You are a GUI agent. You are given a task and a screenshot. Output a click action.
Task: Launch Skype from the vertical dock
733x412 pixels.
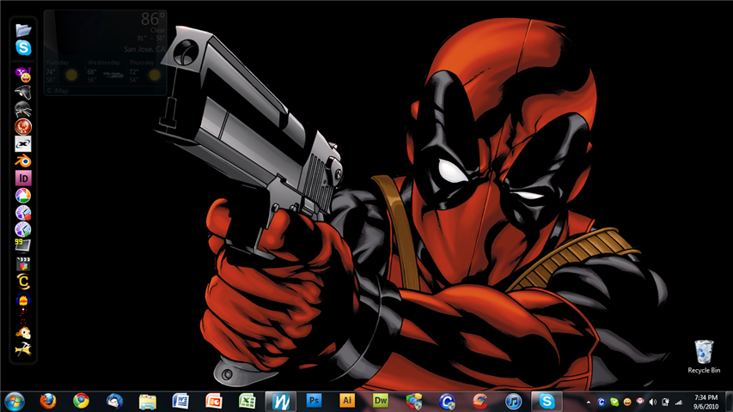click(23, 48)
